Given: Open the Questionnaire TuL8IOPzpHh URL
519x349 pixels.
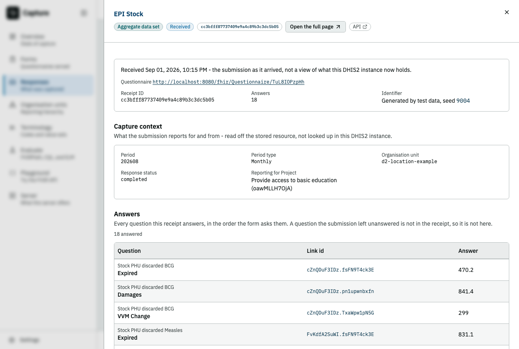Looking at the screenshot, I should point(228,82).
